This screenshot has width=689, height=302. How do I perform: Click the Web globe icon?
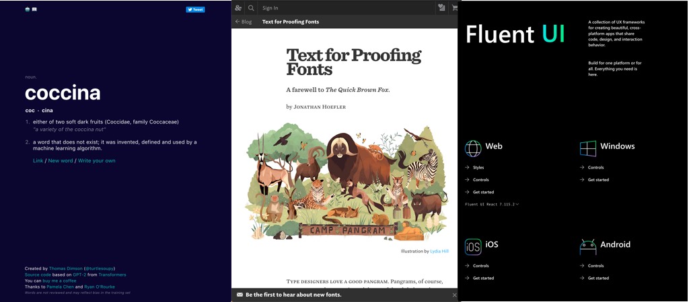coord(473,148)
